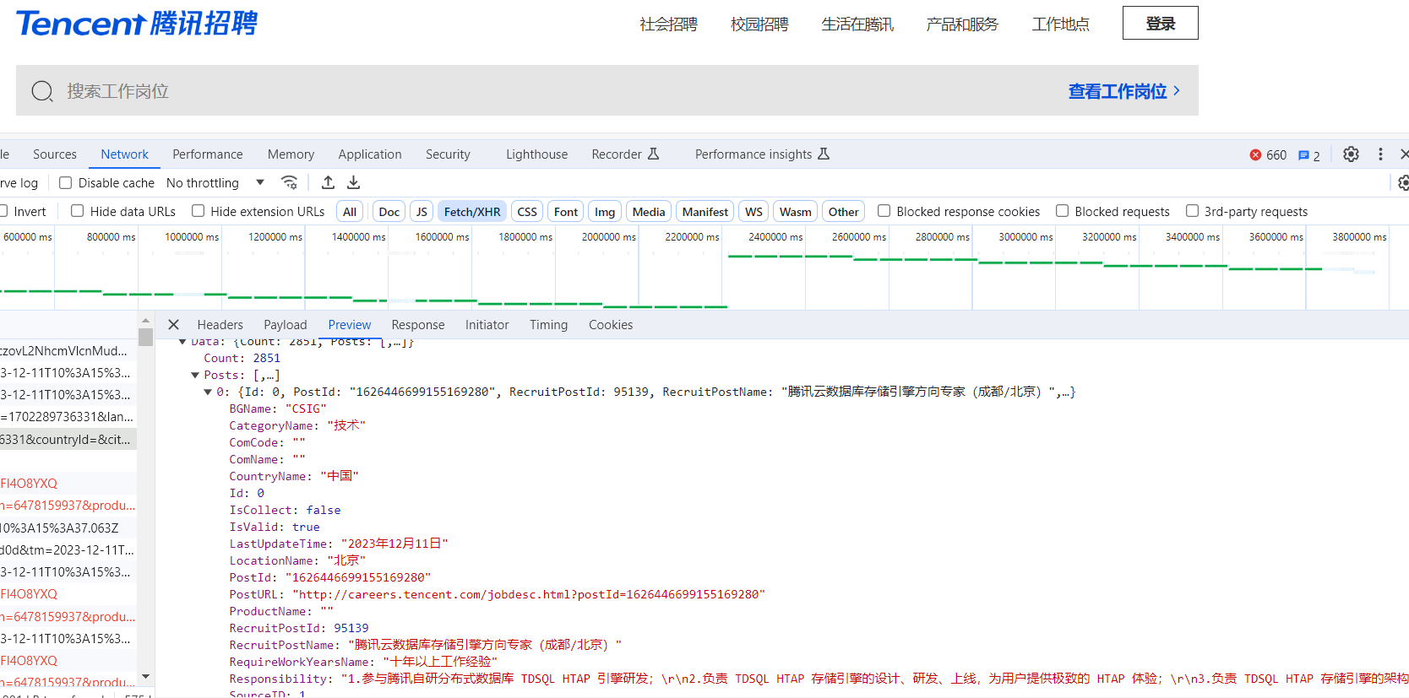The image size is (1409, 698).
Task: Open the 生活在腾讯 menu link
Action: (857, 24)
